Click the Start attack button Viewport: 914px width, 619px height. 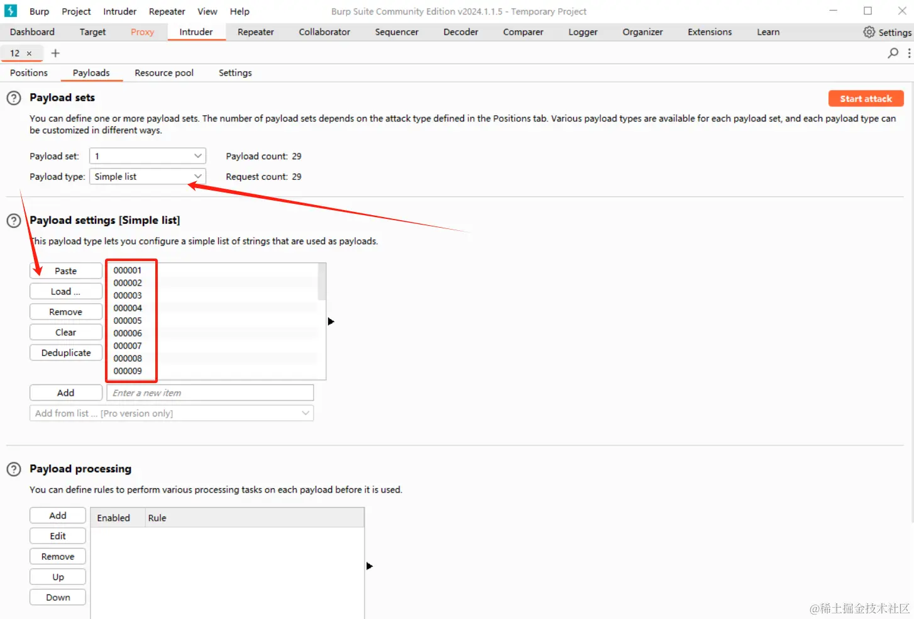866,99
